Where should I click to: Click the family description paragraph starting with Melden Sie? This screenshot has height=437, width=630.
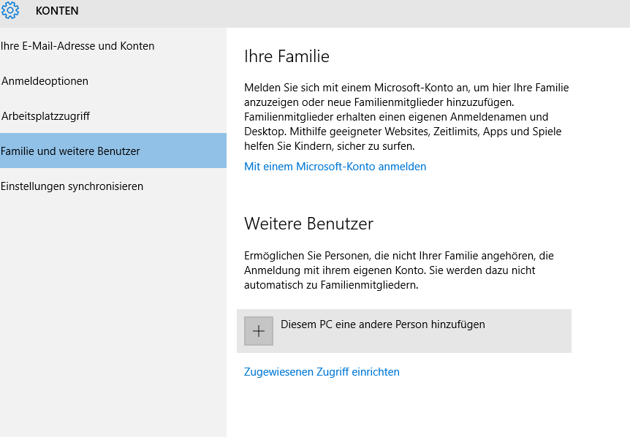(x=406, y=117)
